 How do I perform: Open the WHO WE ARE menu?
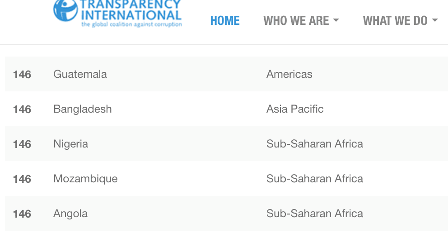(x=296, y=21)
